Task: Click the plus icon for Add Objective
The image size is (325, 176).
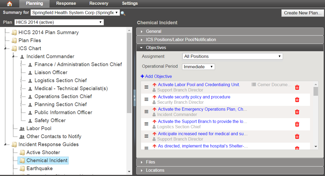Action: (142, 76)
